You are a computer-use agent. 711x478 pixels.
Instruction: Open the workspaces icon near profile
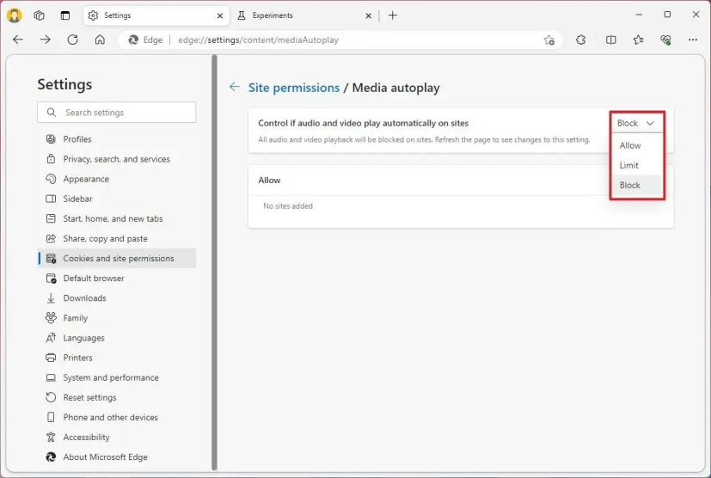(x=40, y=15)
